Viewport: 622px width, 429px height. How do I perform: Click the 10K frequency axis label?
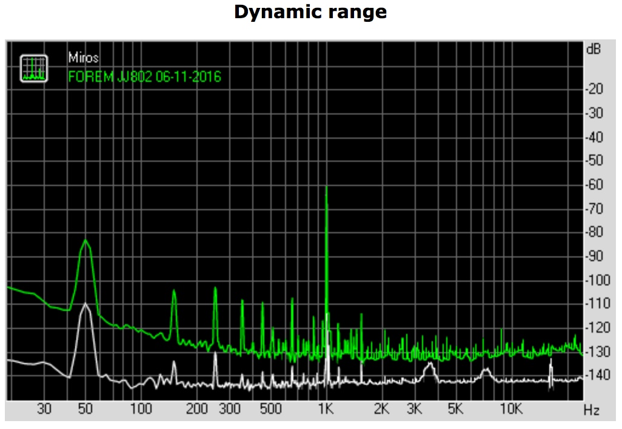pos(512,409)
